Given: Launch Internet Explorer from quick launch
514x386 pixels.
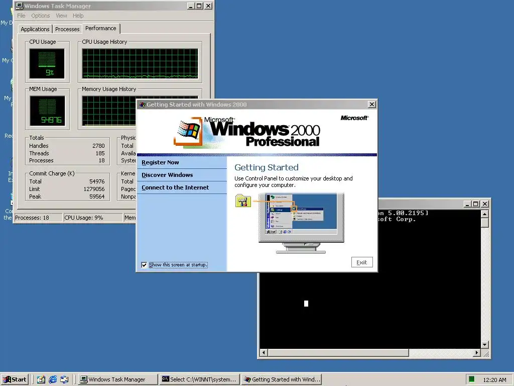Looking at the screenshot, I should 53,379.
